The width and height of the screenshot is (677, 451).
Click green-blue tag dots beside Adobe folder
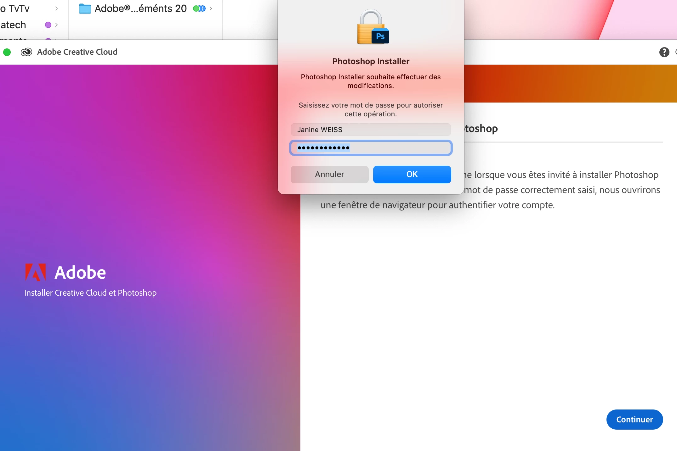point(199,8)
